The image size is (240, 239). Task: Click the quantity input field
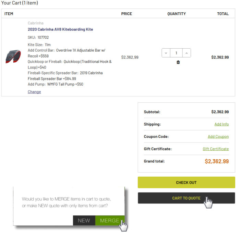[x=176, y=53]
